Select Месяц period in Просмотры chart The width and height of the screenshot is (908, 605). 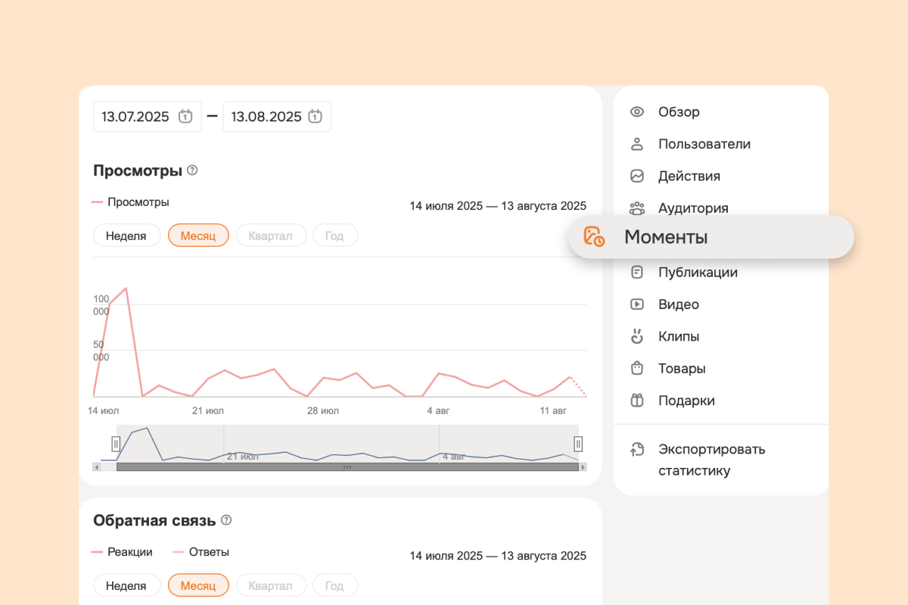tap(198, 235)
